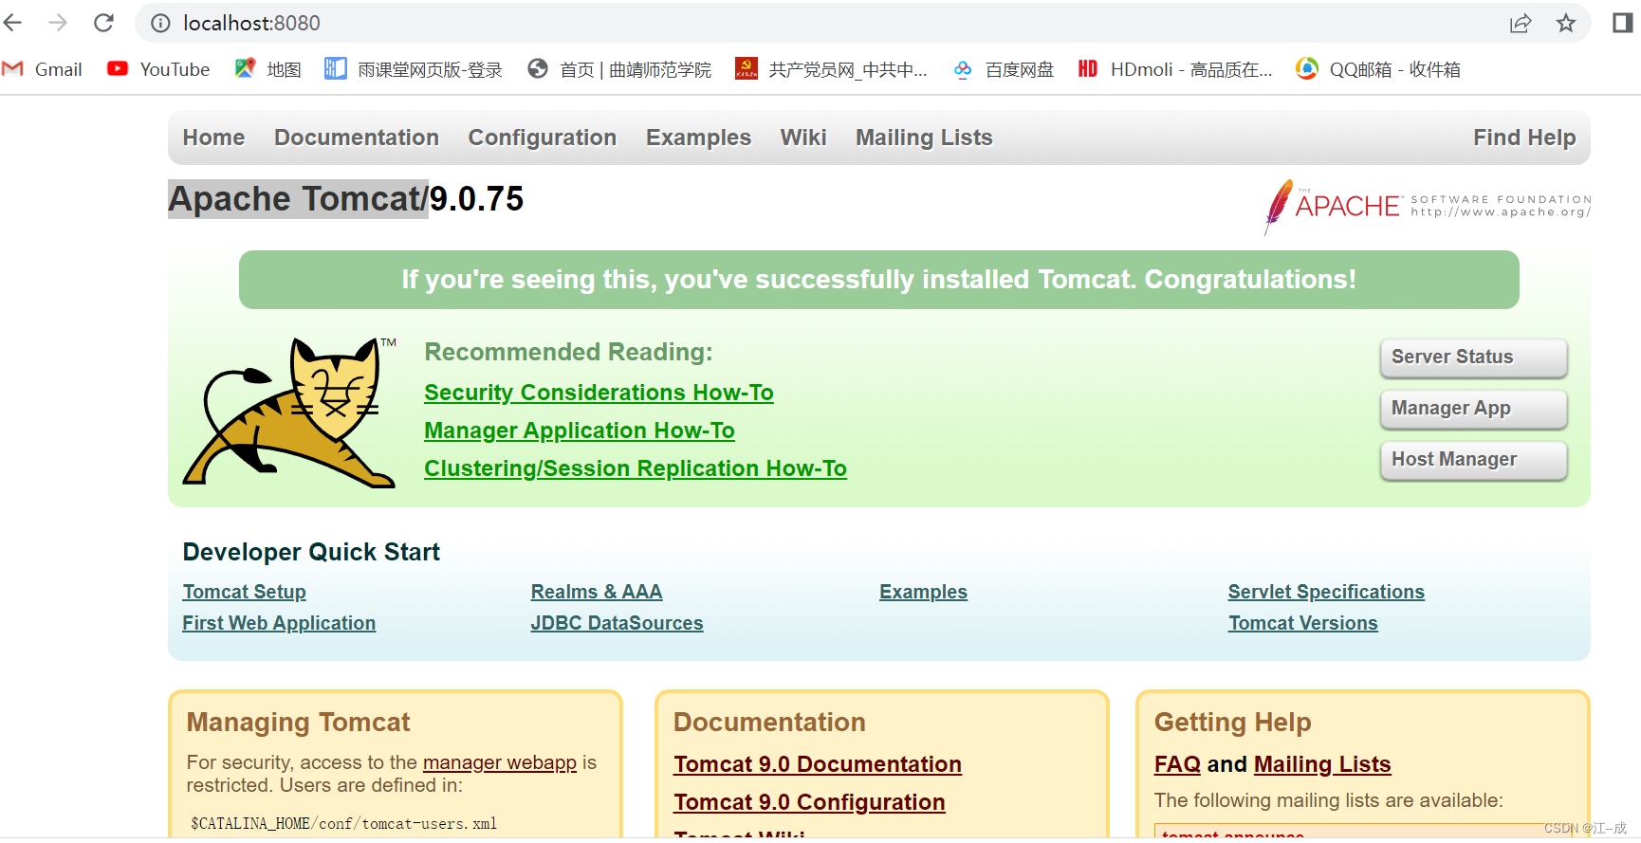Click the Getting Help heading
The width and height of the screenshot is (1641, 843).
[x=1232, y=723]
